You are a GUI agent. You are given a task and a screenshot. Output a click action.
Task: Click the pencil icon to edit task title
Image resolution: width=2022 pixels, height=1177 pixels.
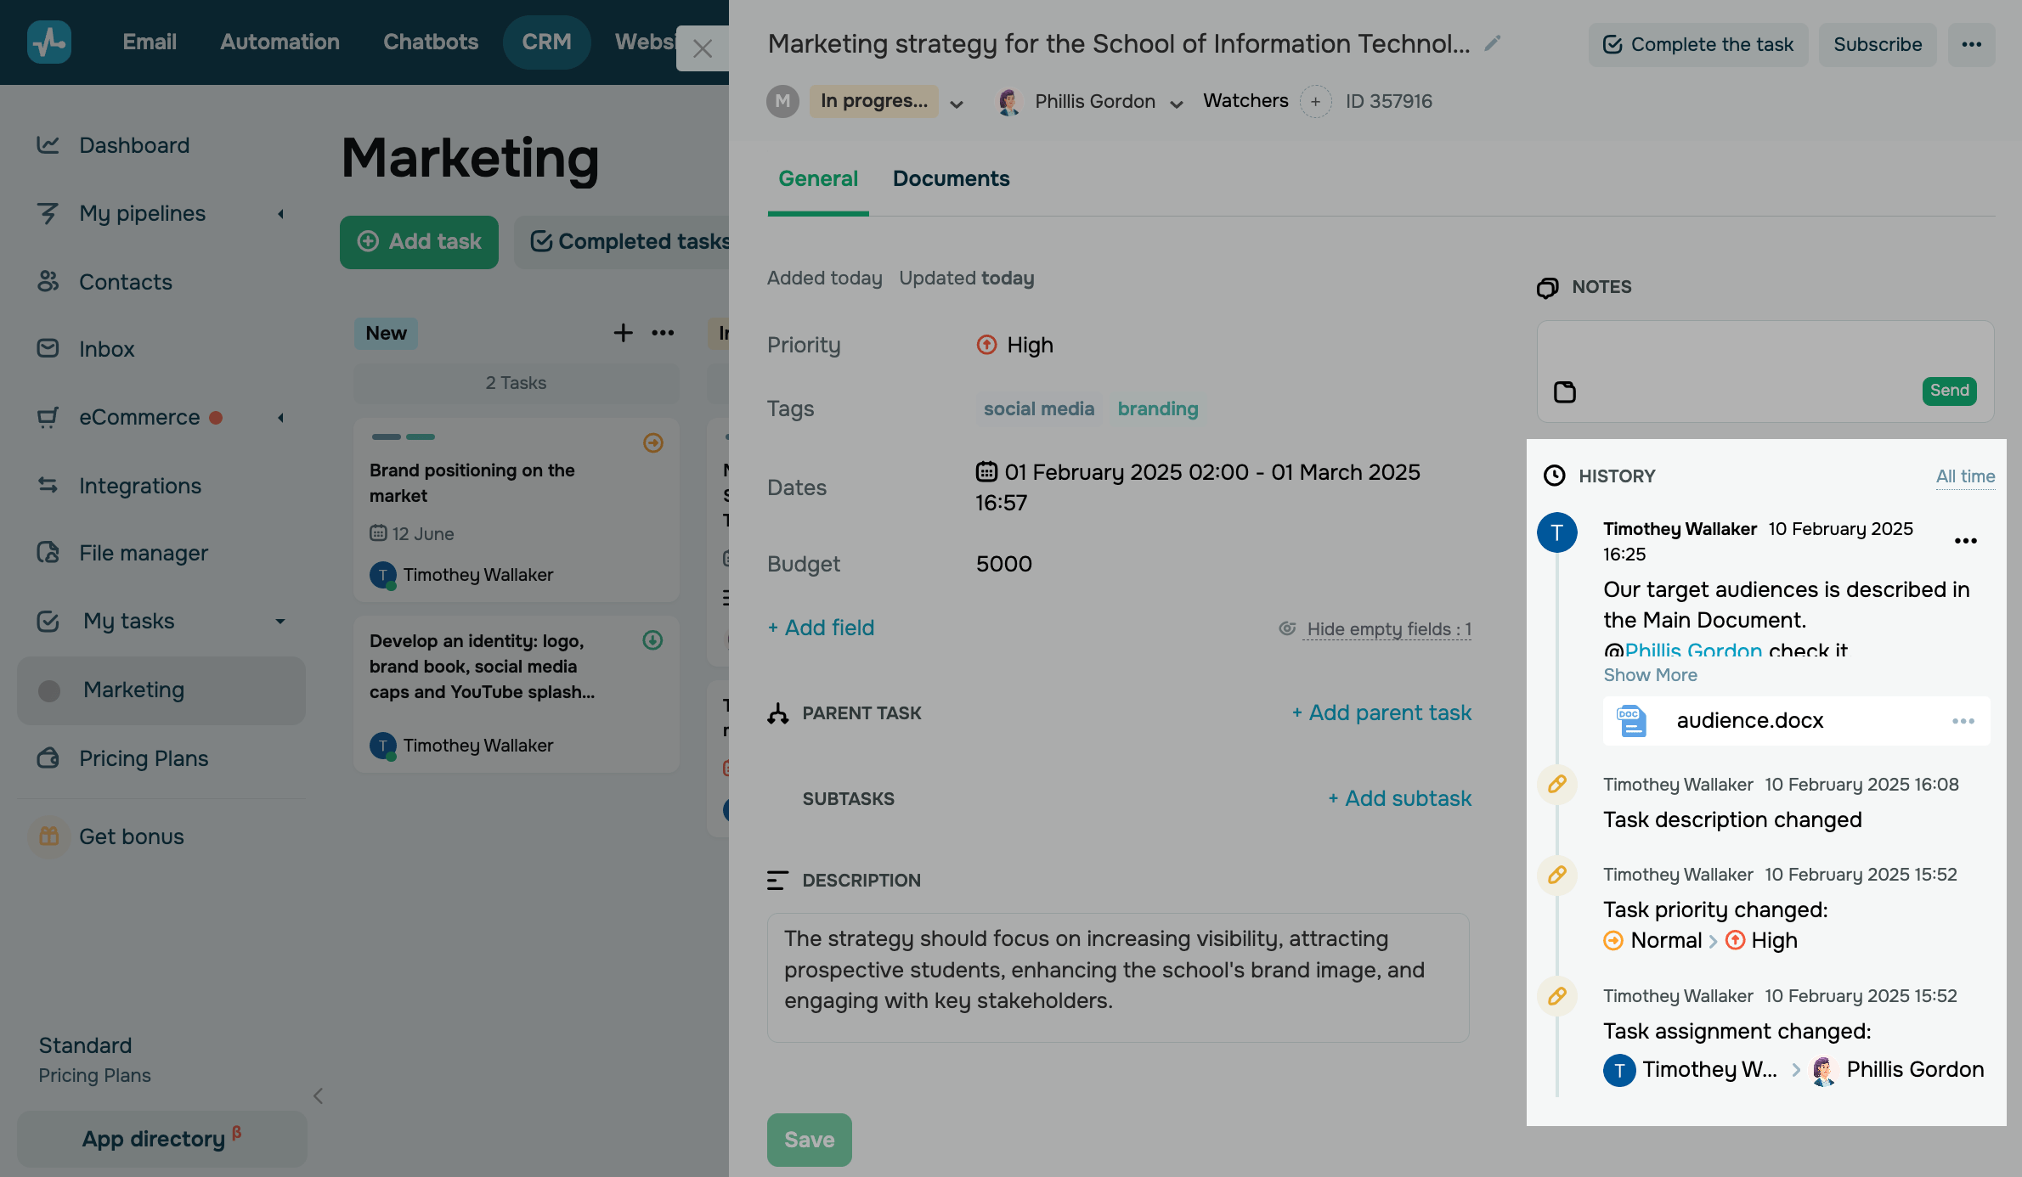[1493, 43]
